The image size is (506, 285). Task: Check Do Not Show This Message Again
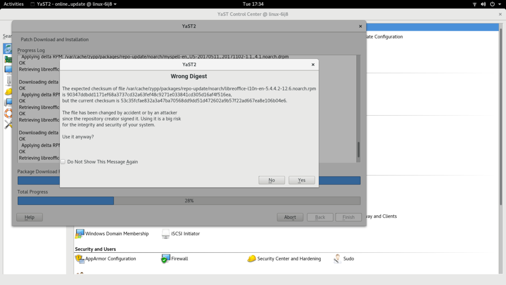63,162
